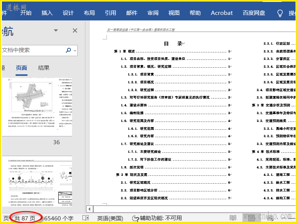Click TOC entry 第 3 章 交通分析及预测
Viewport: 297px width, 223px height.
point(274,105)
